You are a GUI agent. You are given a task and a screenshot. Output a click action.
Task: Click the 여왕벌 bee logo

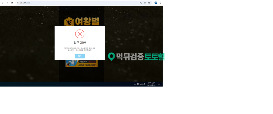pyautogui.click(x=81, y=21)
